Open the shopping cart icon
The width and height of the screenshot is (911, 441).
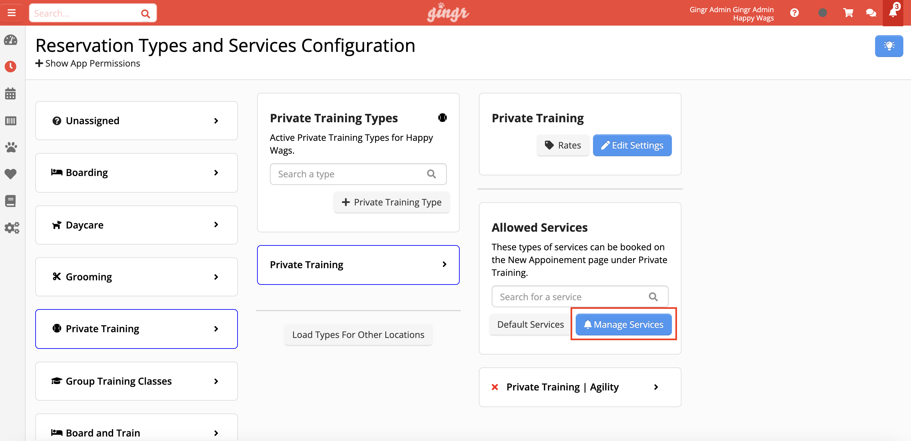848,13
